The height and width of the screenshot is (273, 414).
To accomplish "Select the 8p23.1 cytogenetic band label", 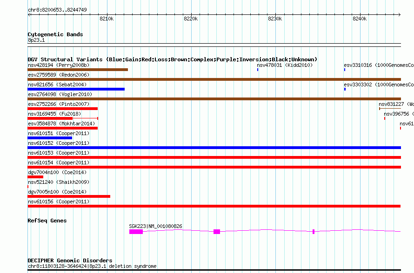I will click(x=36, y=40).
